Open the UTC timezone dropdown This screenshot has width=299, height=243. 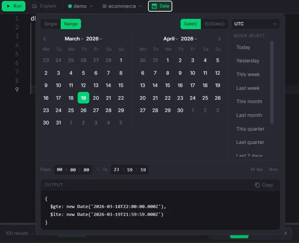click(x=255, y=24)
